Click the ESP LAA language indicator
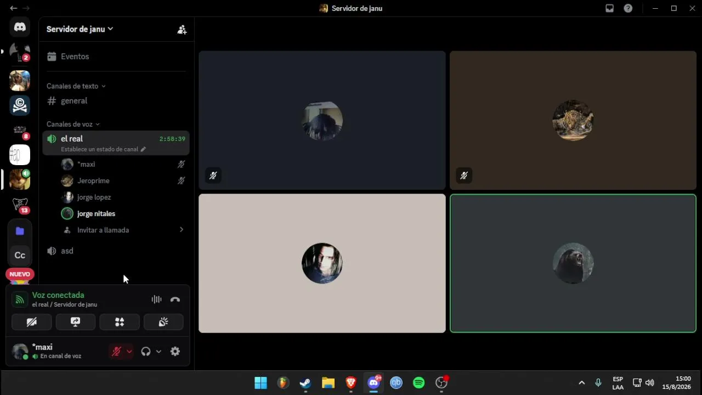702x395 pixels. click(618, 383)
